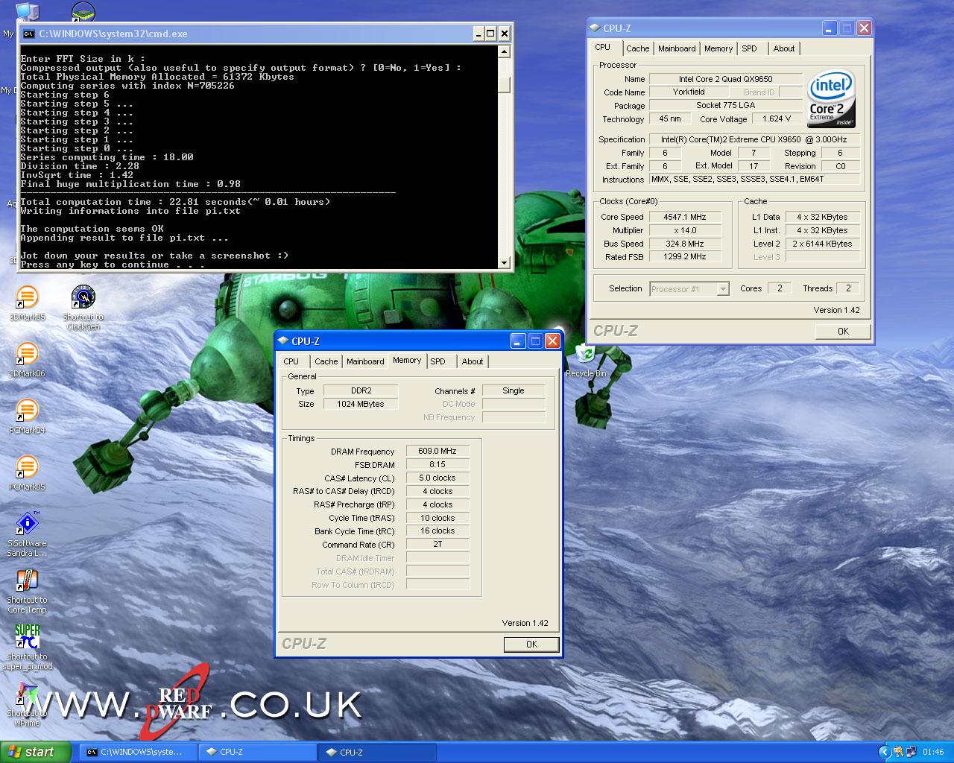Viewport: 954px width, 763px height.
Task: Open Processor #1 selection dropdown
Action: tap(722, 289)
